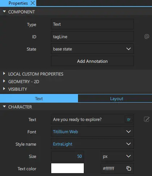Viewport: 152px width, 176px height.
Task: Expand LOCAL CUSTOM PROPERTIES section
Action: point(4,74)
